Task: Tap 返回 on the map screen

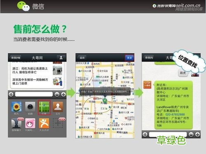Action: click(82, 58)
